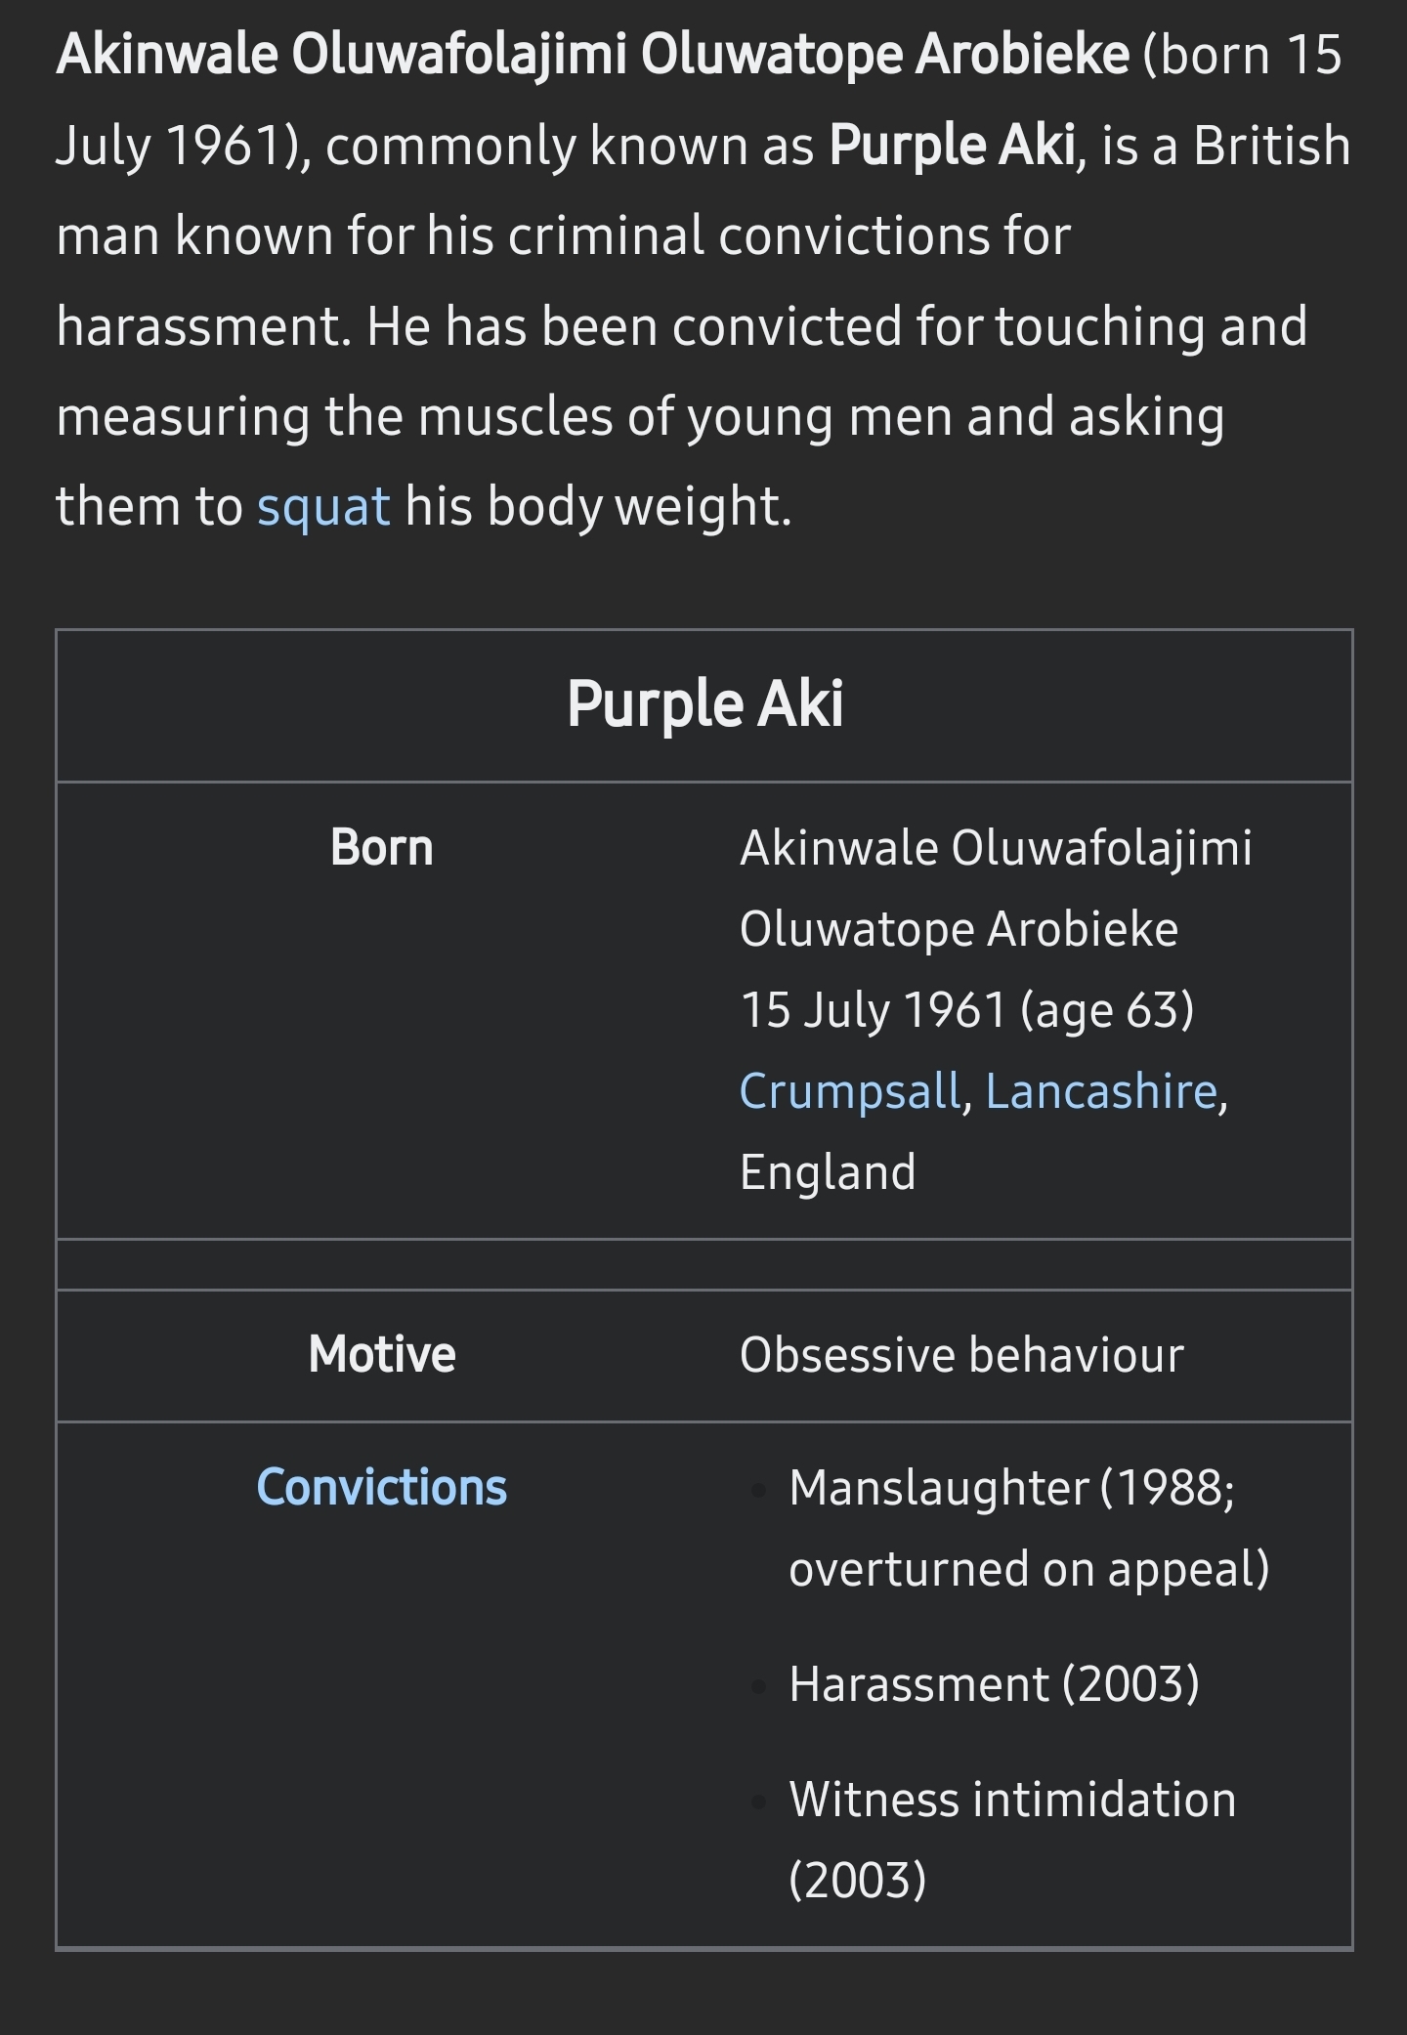Open the squat link
This screenshot has height=2035, width=1407.
[323, 507]
